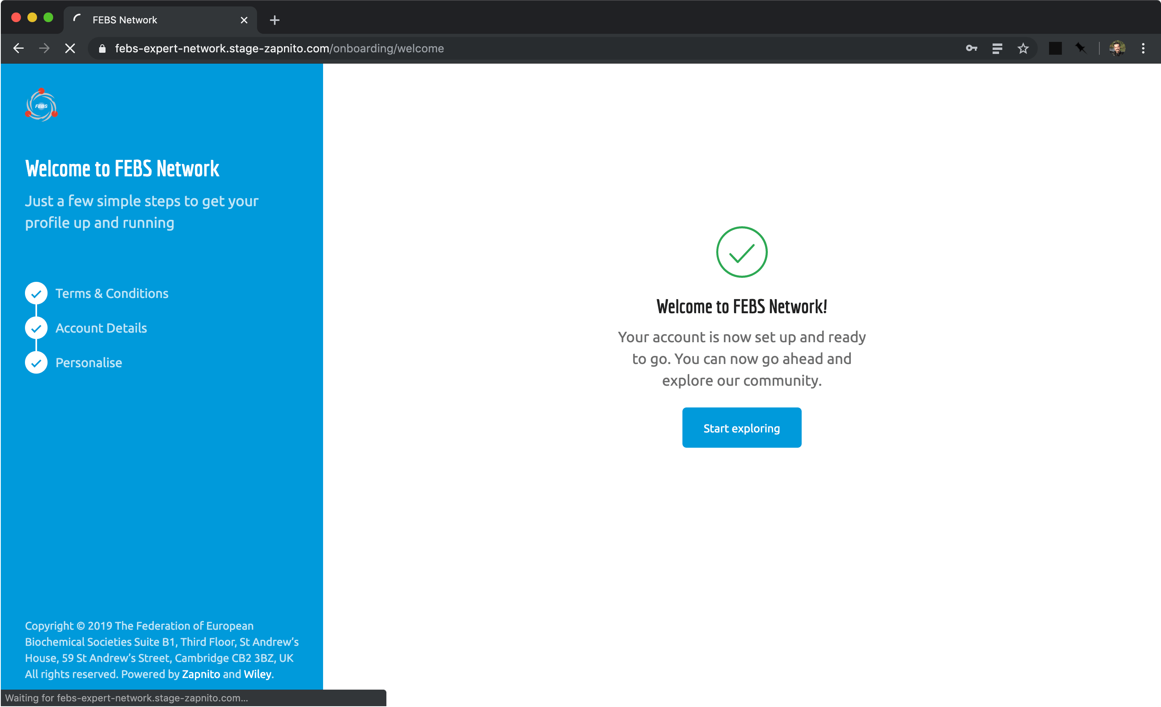
Task: Open the browser profile avatar menu
Action: (x=1117, y=48)
